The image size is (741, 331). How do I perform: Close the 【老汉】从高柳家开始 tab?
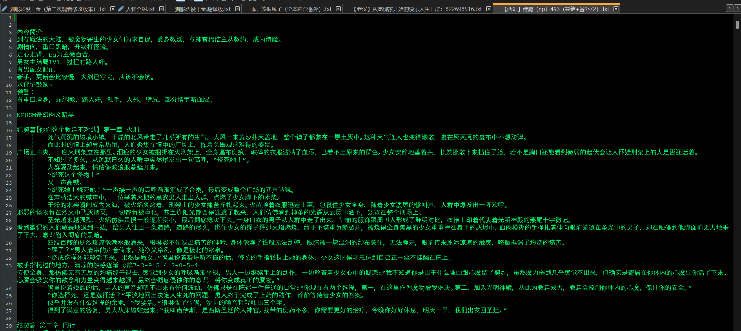pos(489,9)
